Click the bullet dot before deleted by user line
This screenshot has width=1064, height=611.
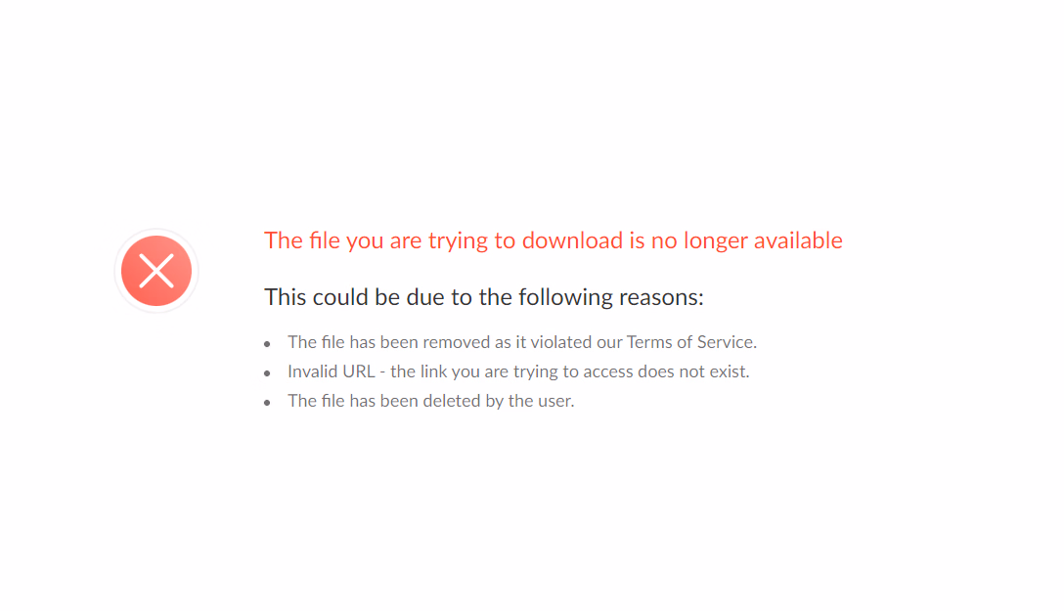(267, 402)
